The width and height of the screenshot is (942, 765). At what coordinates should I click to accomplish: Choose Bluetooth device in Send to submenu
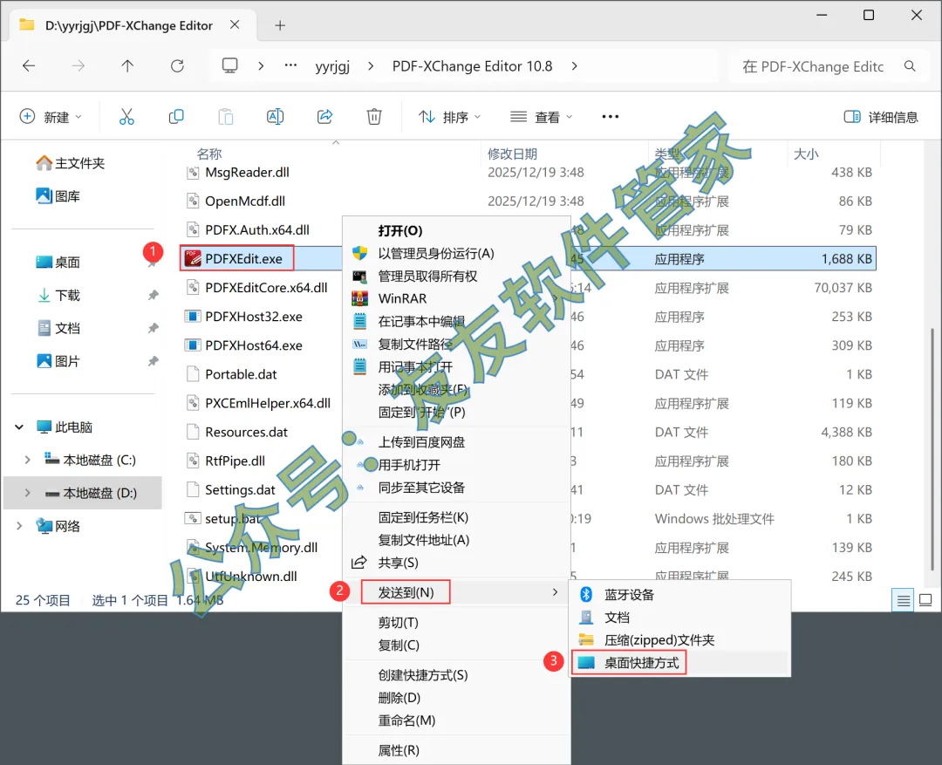[x=679, y=594]
